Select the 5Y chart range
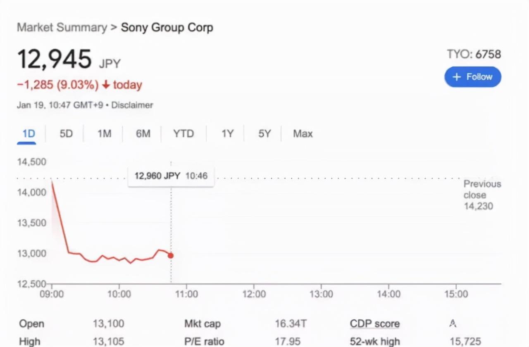This screenshot has width=529, height=347. point(264,134)
